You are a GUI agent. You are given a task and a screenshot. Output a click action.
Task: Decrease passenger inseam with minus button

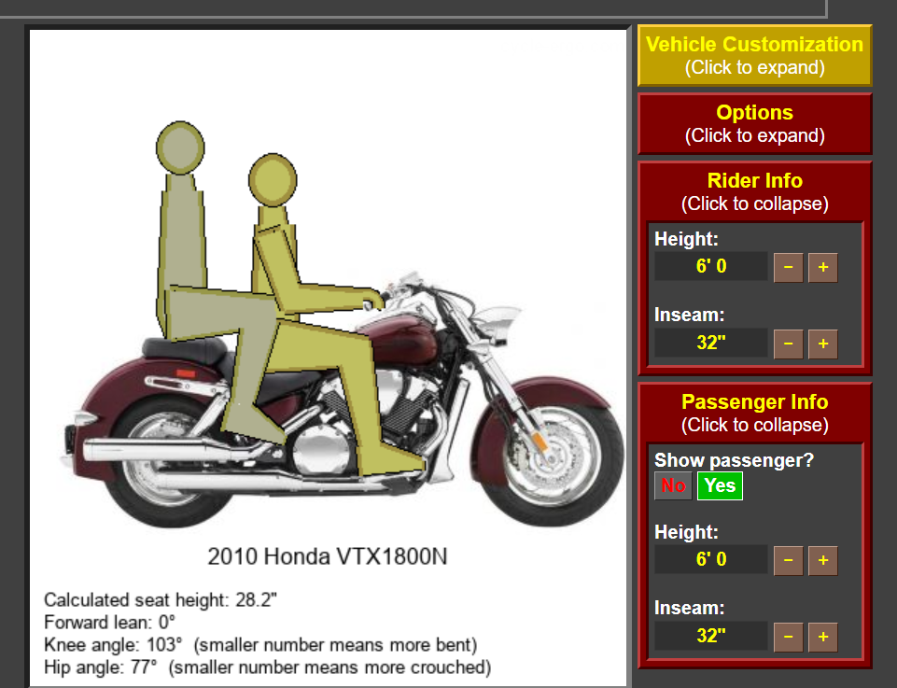click(x=789, y=637)
